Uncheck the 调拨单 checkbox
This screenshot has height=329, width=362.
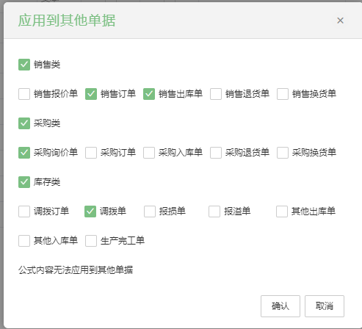[90, 211]
